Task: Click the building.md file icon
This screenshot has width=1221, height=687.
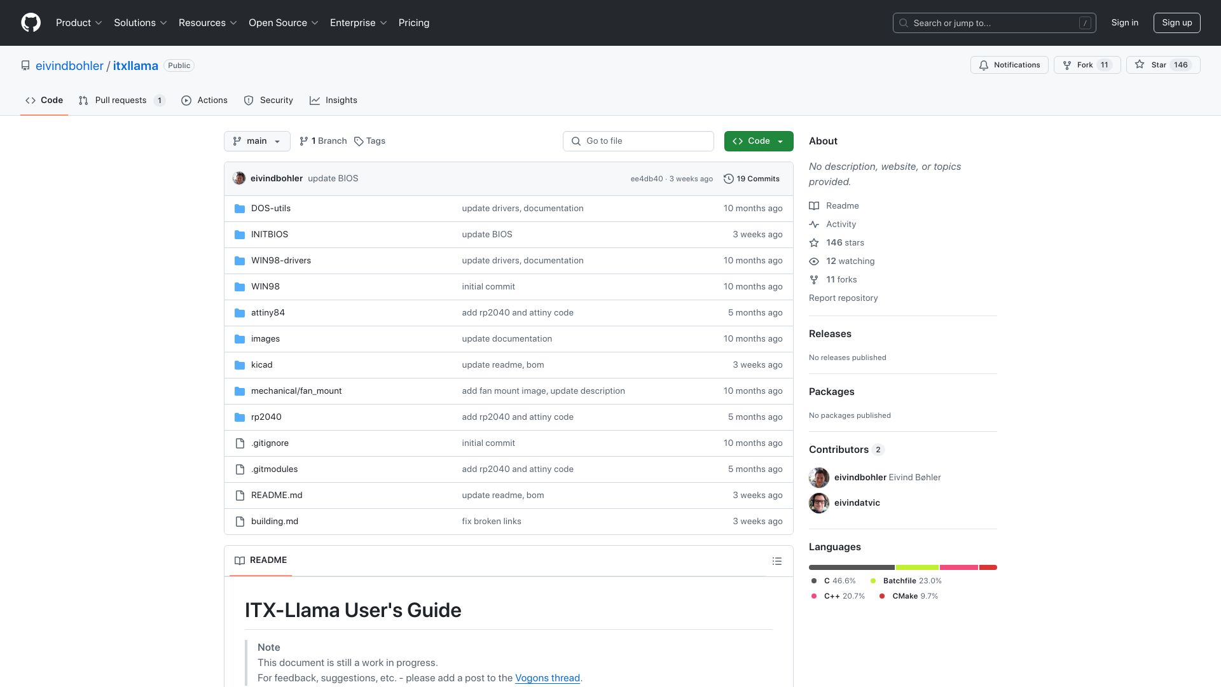Action: (x=240, y=522)
